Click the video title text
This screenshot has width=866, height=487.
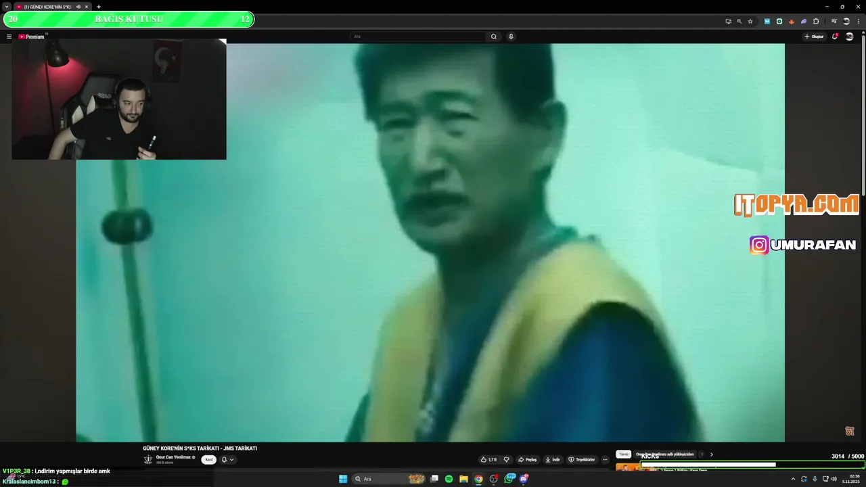pos(200,448)
